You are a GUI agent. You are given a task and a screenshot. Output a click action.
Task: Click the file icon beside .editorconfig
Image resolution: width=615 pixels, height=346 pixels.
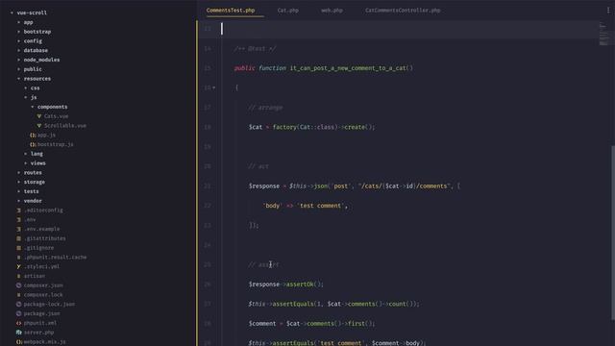tap(19, 210)
